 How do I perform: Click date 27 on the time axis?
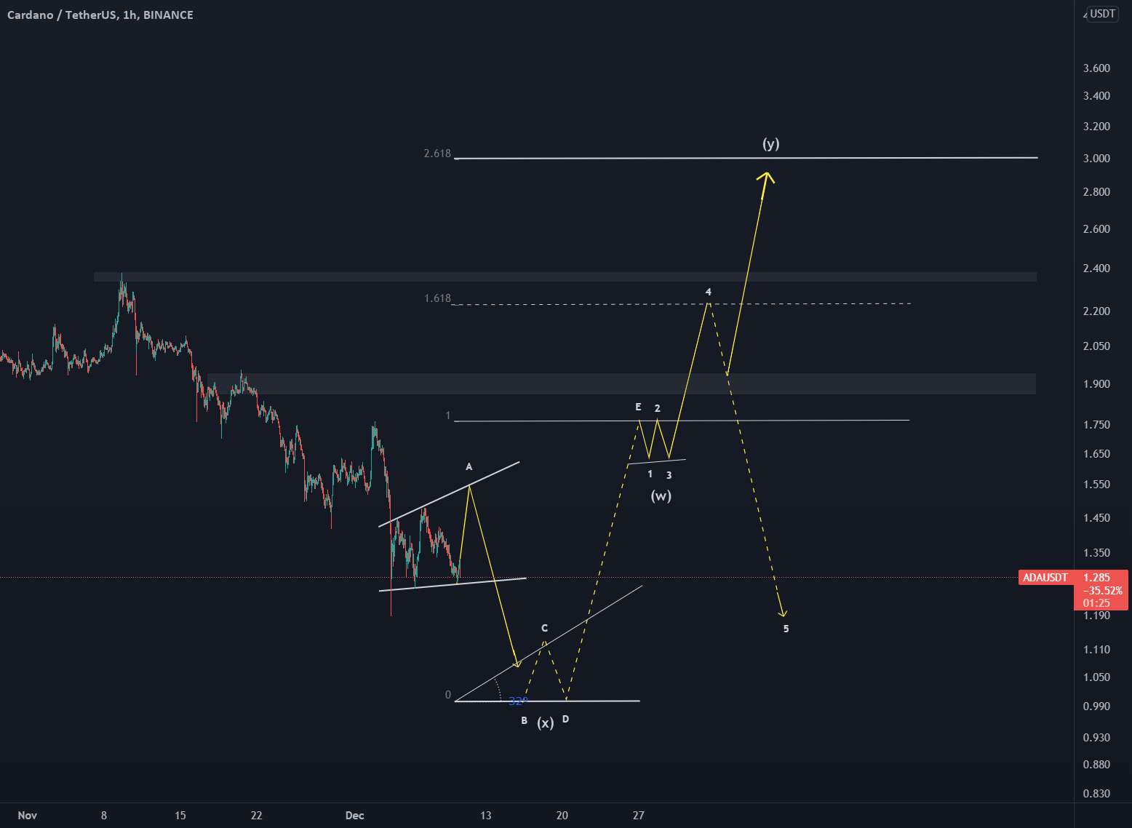coord(638,815)
